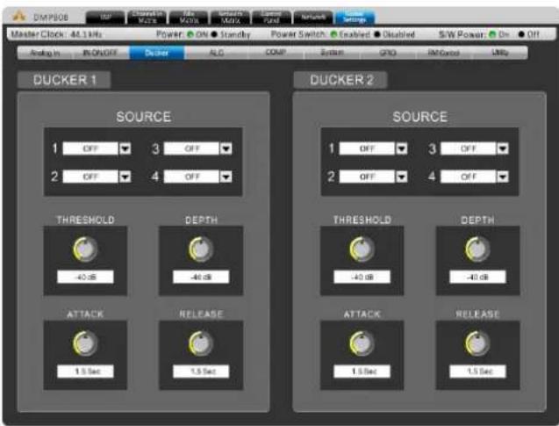This screenshot has height=426, width=559.
Task: Open the Control Panel tab
Action: click(272, 17)
